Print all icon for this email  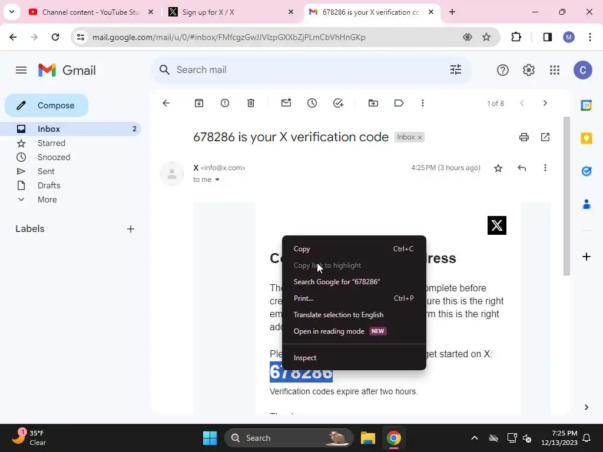click(524, 137)
